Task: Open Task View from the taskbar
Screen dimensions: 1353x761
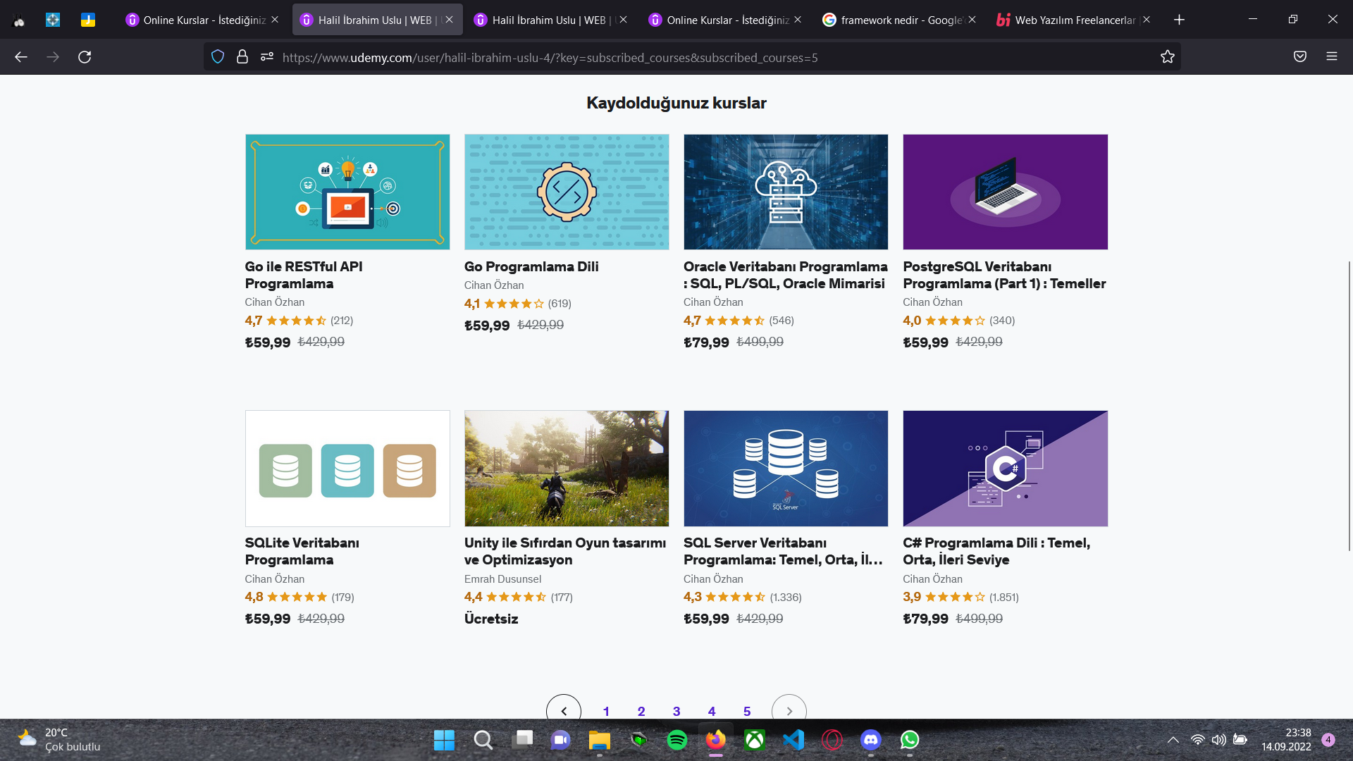Action: (524, 738)
